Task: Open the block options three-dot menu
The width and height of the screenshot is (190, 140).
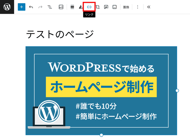Action: [x=138, y=7]
